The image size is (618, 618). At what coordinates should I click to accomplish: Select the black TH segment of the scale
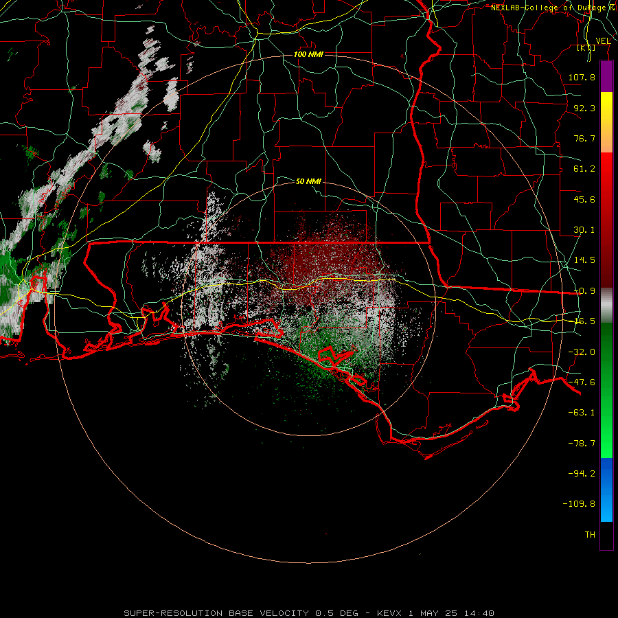[x=606, y=536]
